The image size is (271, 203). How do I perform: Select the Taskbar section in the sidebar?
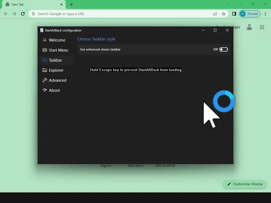57,60
